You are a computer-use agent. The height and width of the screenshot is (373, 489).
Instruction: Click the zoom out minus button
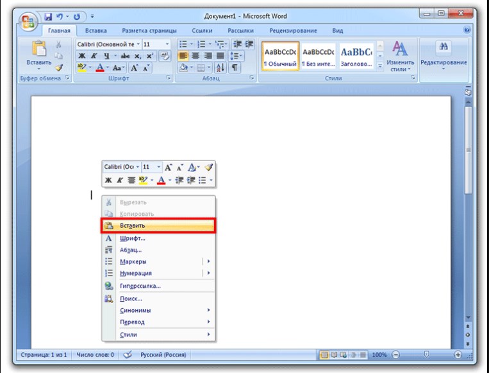click(x=396, y=354)
